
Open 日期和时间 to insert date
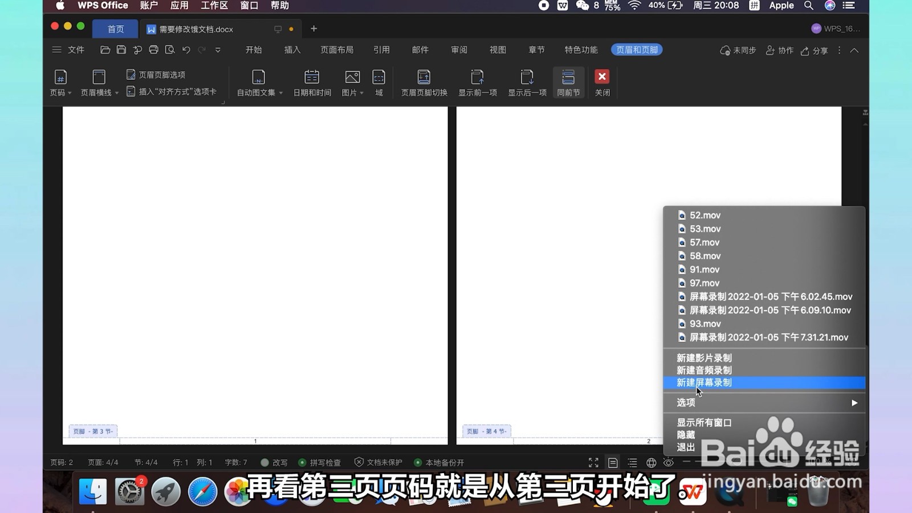[x=311, y=82]
